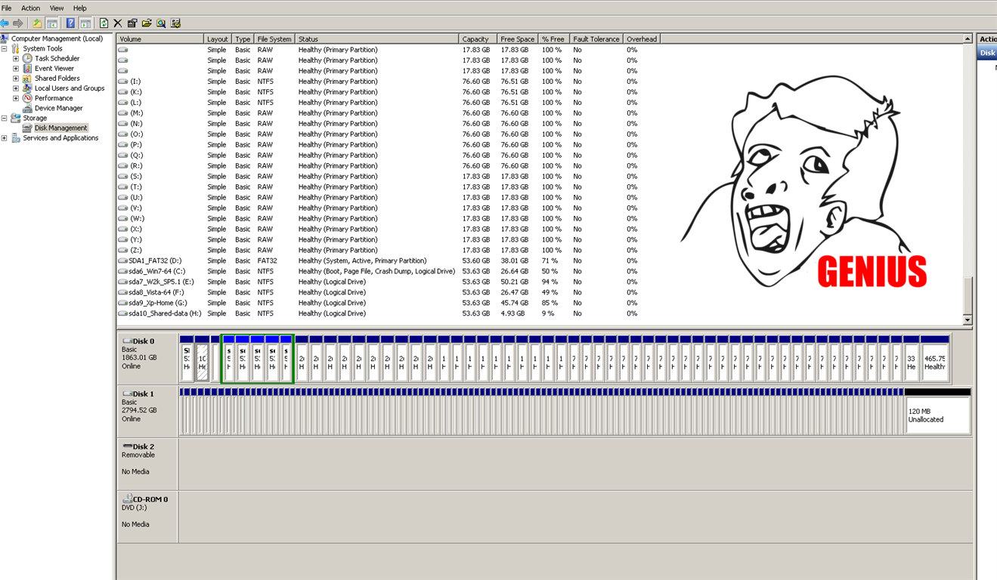
Task: Expand the Shared Folders node
Action: pyautogui.click(x=16, y=78)
